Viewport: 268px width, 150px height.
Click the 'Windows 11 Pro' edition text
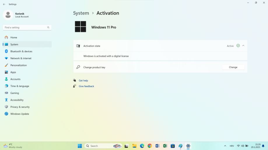tap(104, 27)
